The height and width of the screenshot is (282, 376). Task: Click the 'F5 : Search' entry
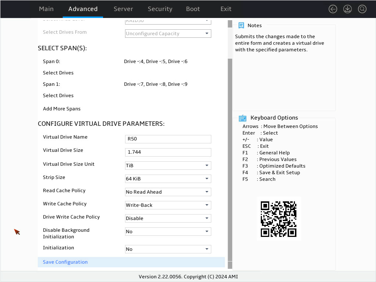click(259, 179)
